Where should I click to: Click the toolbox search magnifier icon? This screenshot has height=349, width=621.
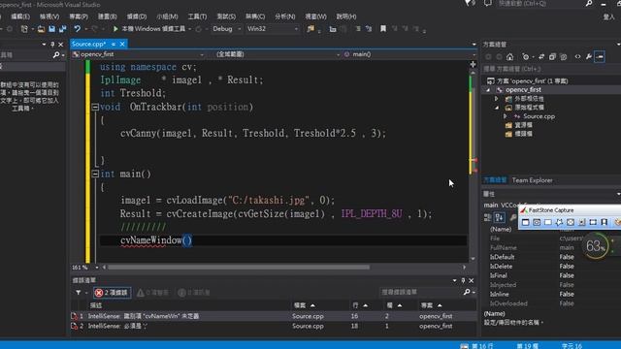pyautogui.click(x=56, y=55)
